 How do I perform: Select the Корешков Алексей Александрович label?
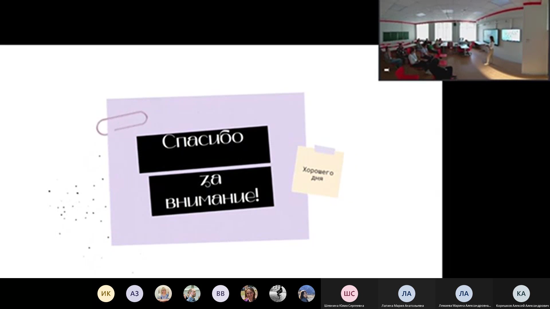[x=522, y=306]
